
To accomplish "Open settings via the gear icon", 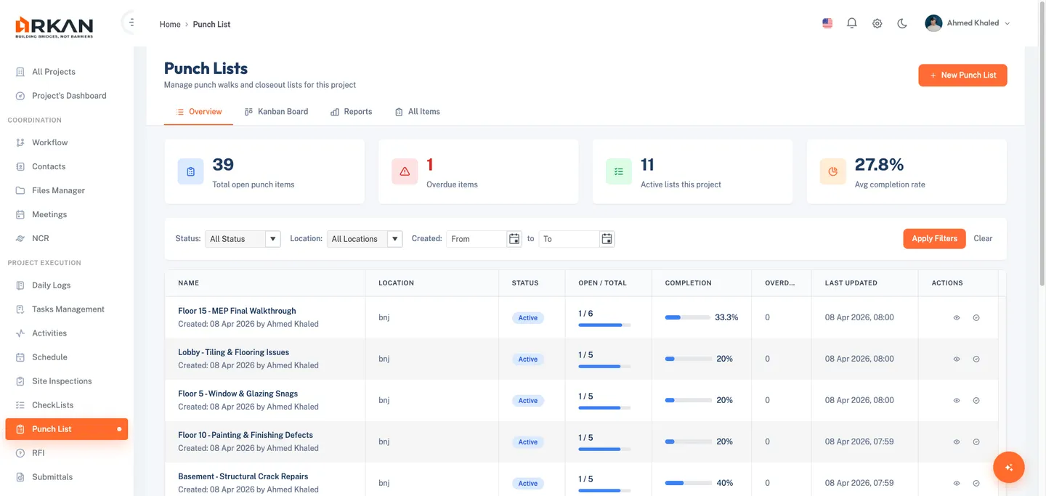I will [x=877, y=23].
